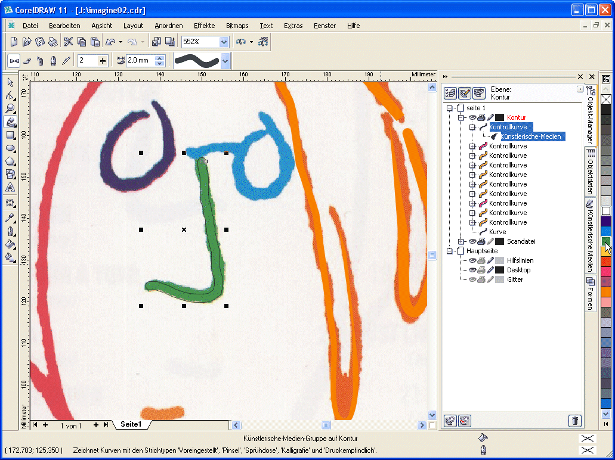The height and width of the screenshot is (460, 615).
Task: Toggle visibility of the Desktop layer
Action: [x=472, y=270]
